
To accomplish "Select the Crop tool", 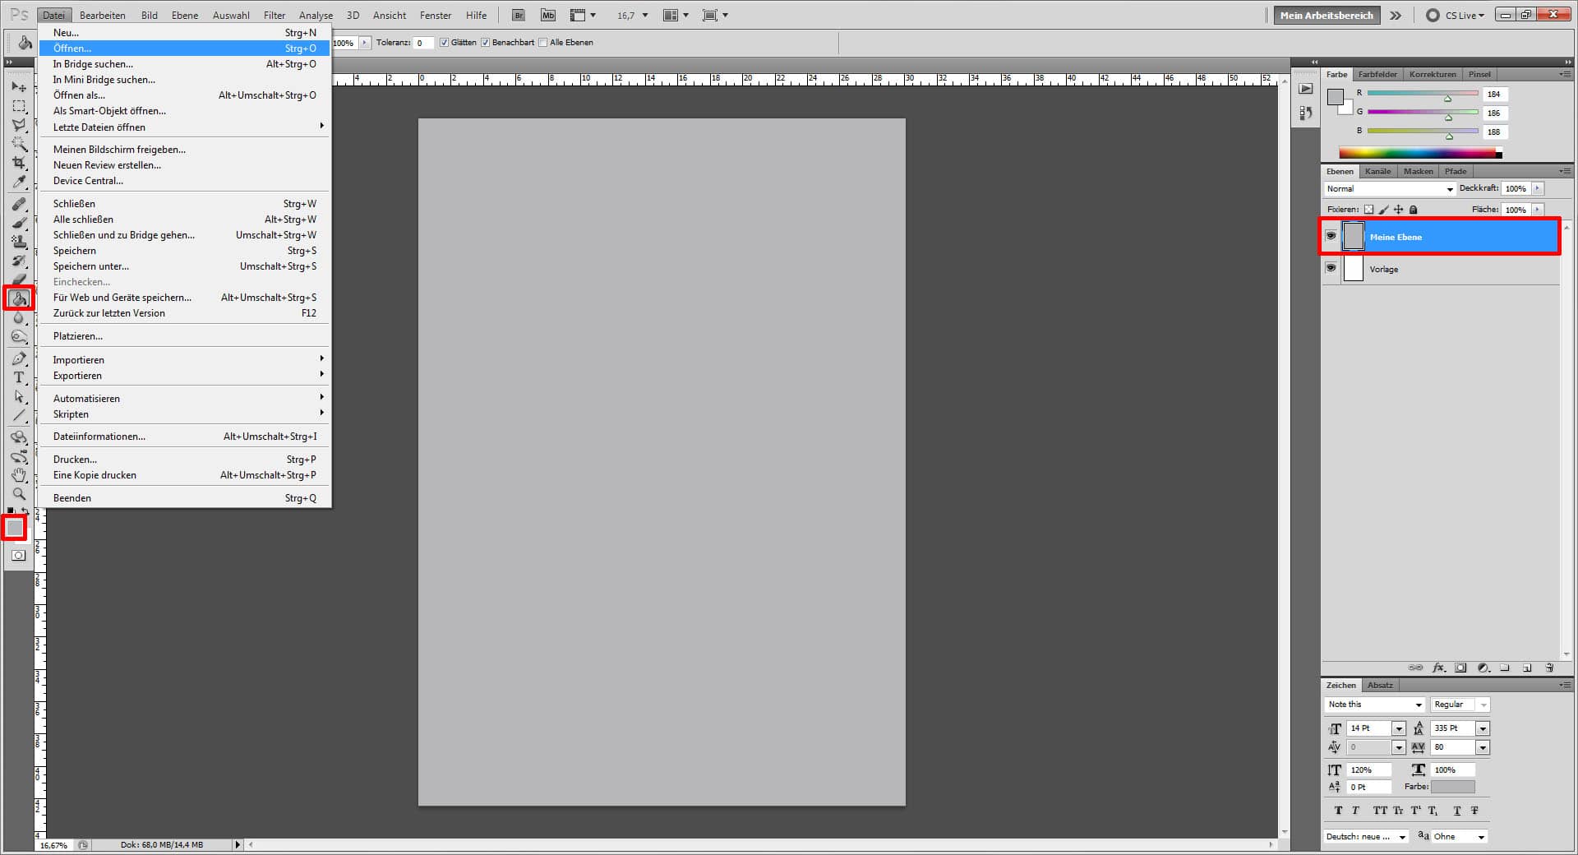I will tap(19, 163).
